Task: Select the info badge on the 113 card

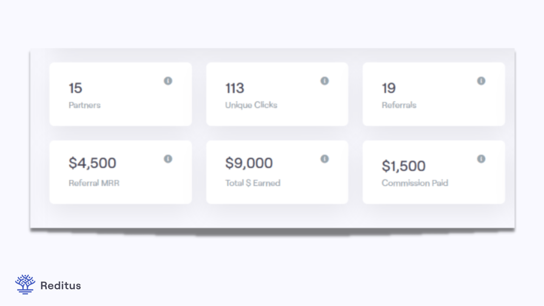Action: pos(324,81)
